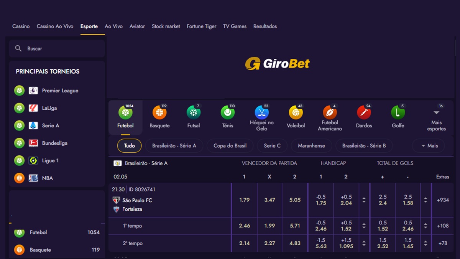The image size is (460, 259).
Task: Filter by Maranhense chip
Action: pos(311,146)
